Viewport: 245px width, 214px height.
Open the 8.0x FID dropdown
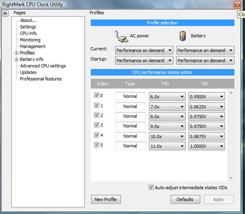coord(167,116)
